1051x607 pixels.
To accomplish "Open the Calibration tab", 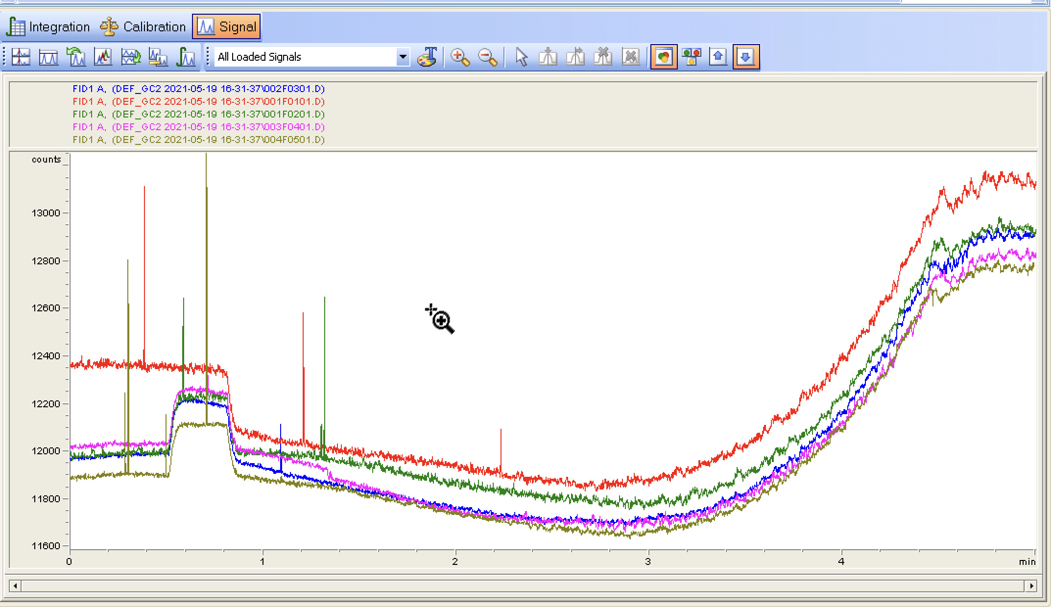I will point(143,27).
